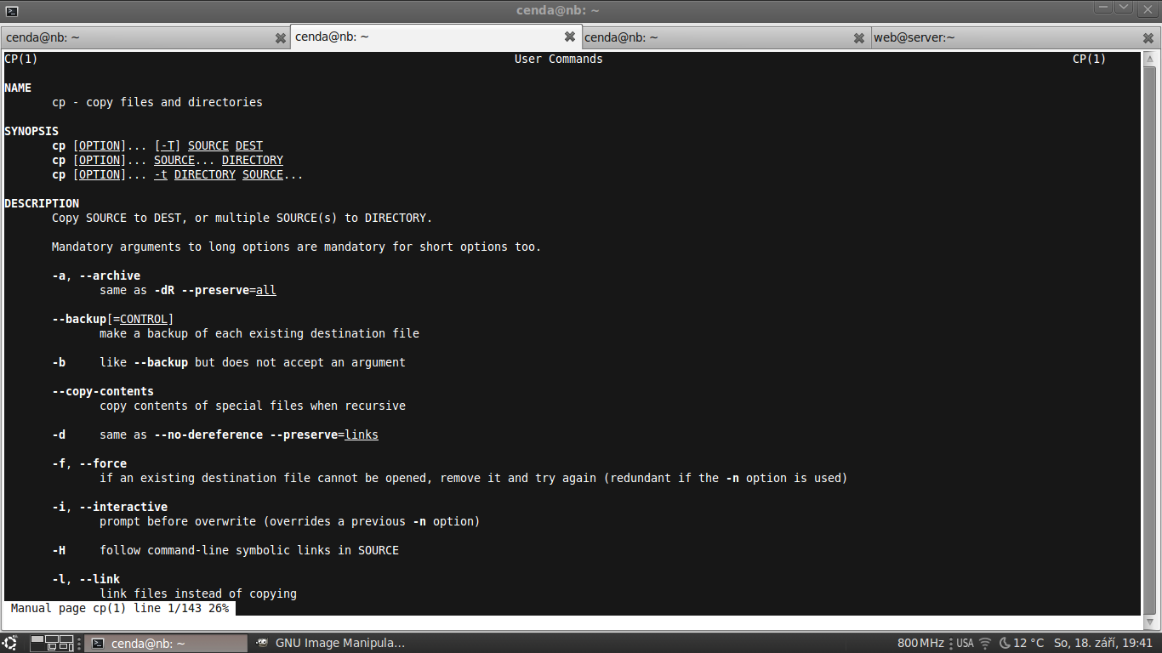
Task: Click the scrollbar up arrow in terminal
Action: [x=1150, y=60]
